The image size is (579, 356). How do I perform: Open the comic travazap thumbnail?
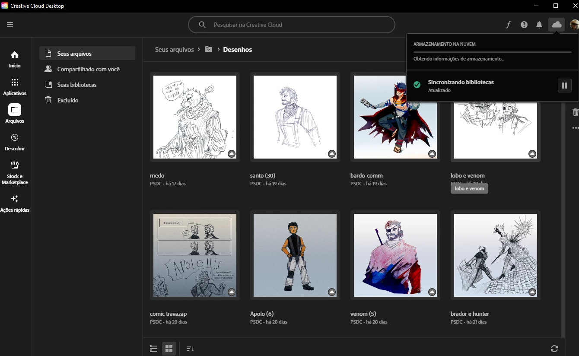click(x=195, y=255)
